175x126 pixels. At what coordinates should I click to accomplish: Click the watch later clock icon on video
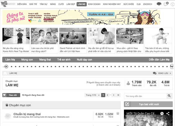click(162, 114)
